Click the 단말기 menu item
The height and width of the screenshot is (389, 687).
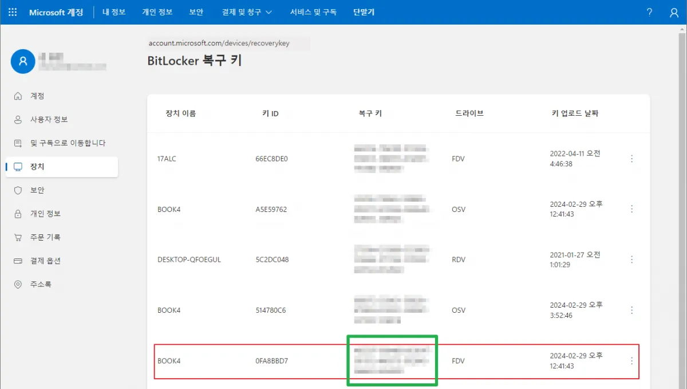[364, 12]
